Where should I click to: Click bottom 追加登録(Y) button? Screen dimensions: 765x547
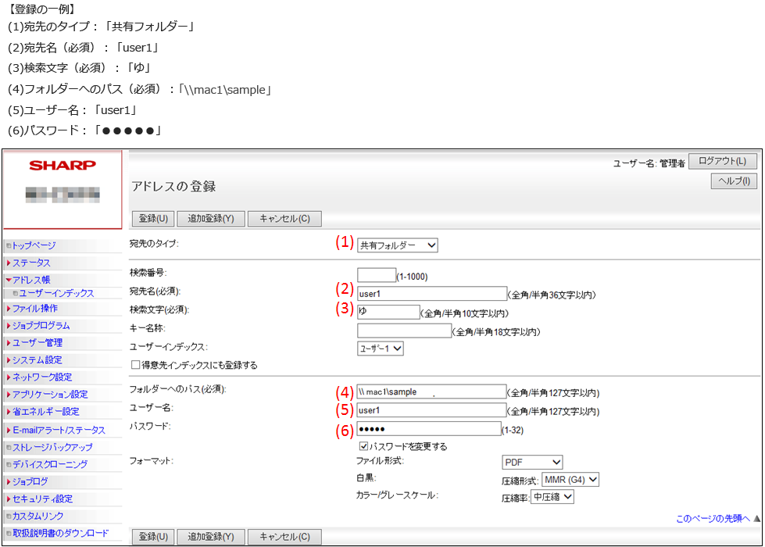(x=211, y=537)
